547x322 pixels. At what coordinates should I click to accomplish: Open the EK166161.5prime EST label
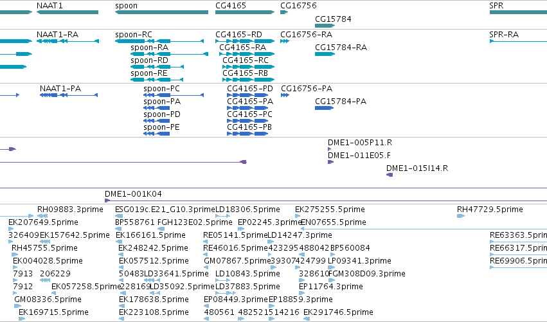(x=150, y=235)
